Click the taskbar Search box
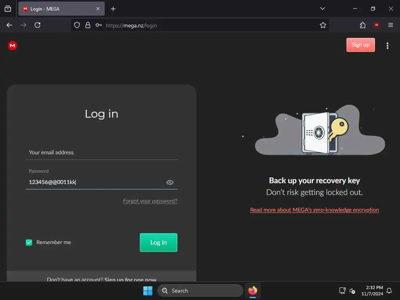Viewport: 400px width, 300px height. tap(200, 291)
